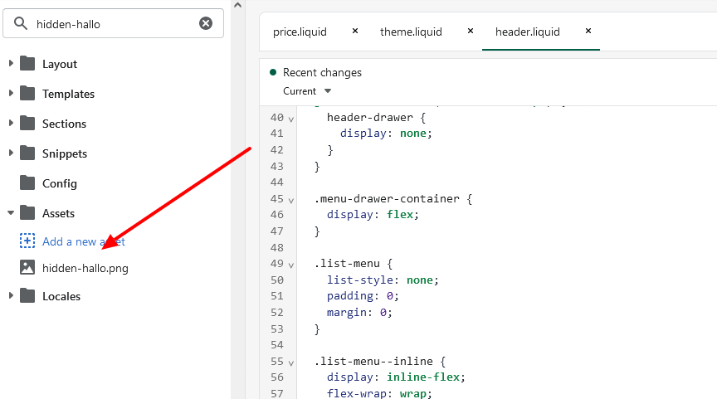
Task: Click the image icon beside hidden-hallo.png
Action: pos(27,267)
